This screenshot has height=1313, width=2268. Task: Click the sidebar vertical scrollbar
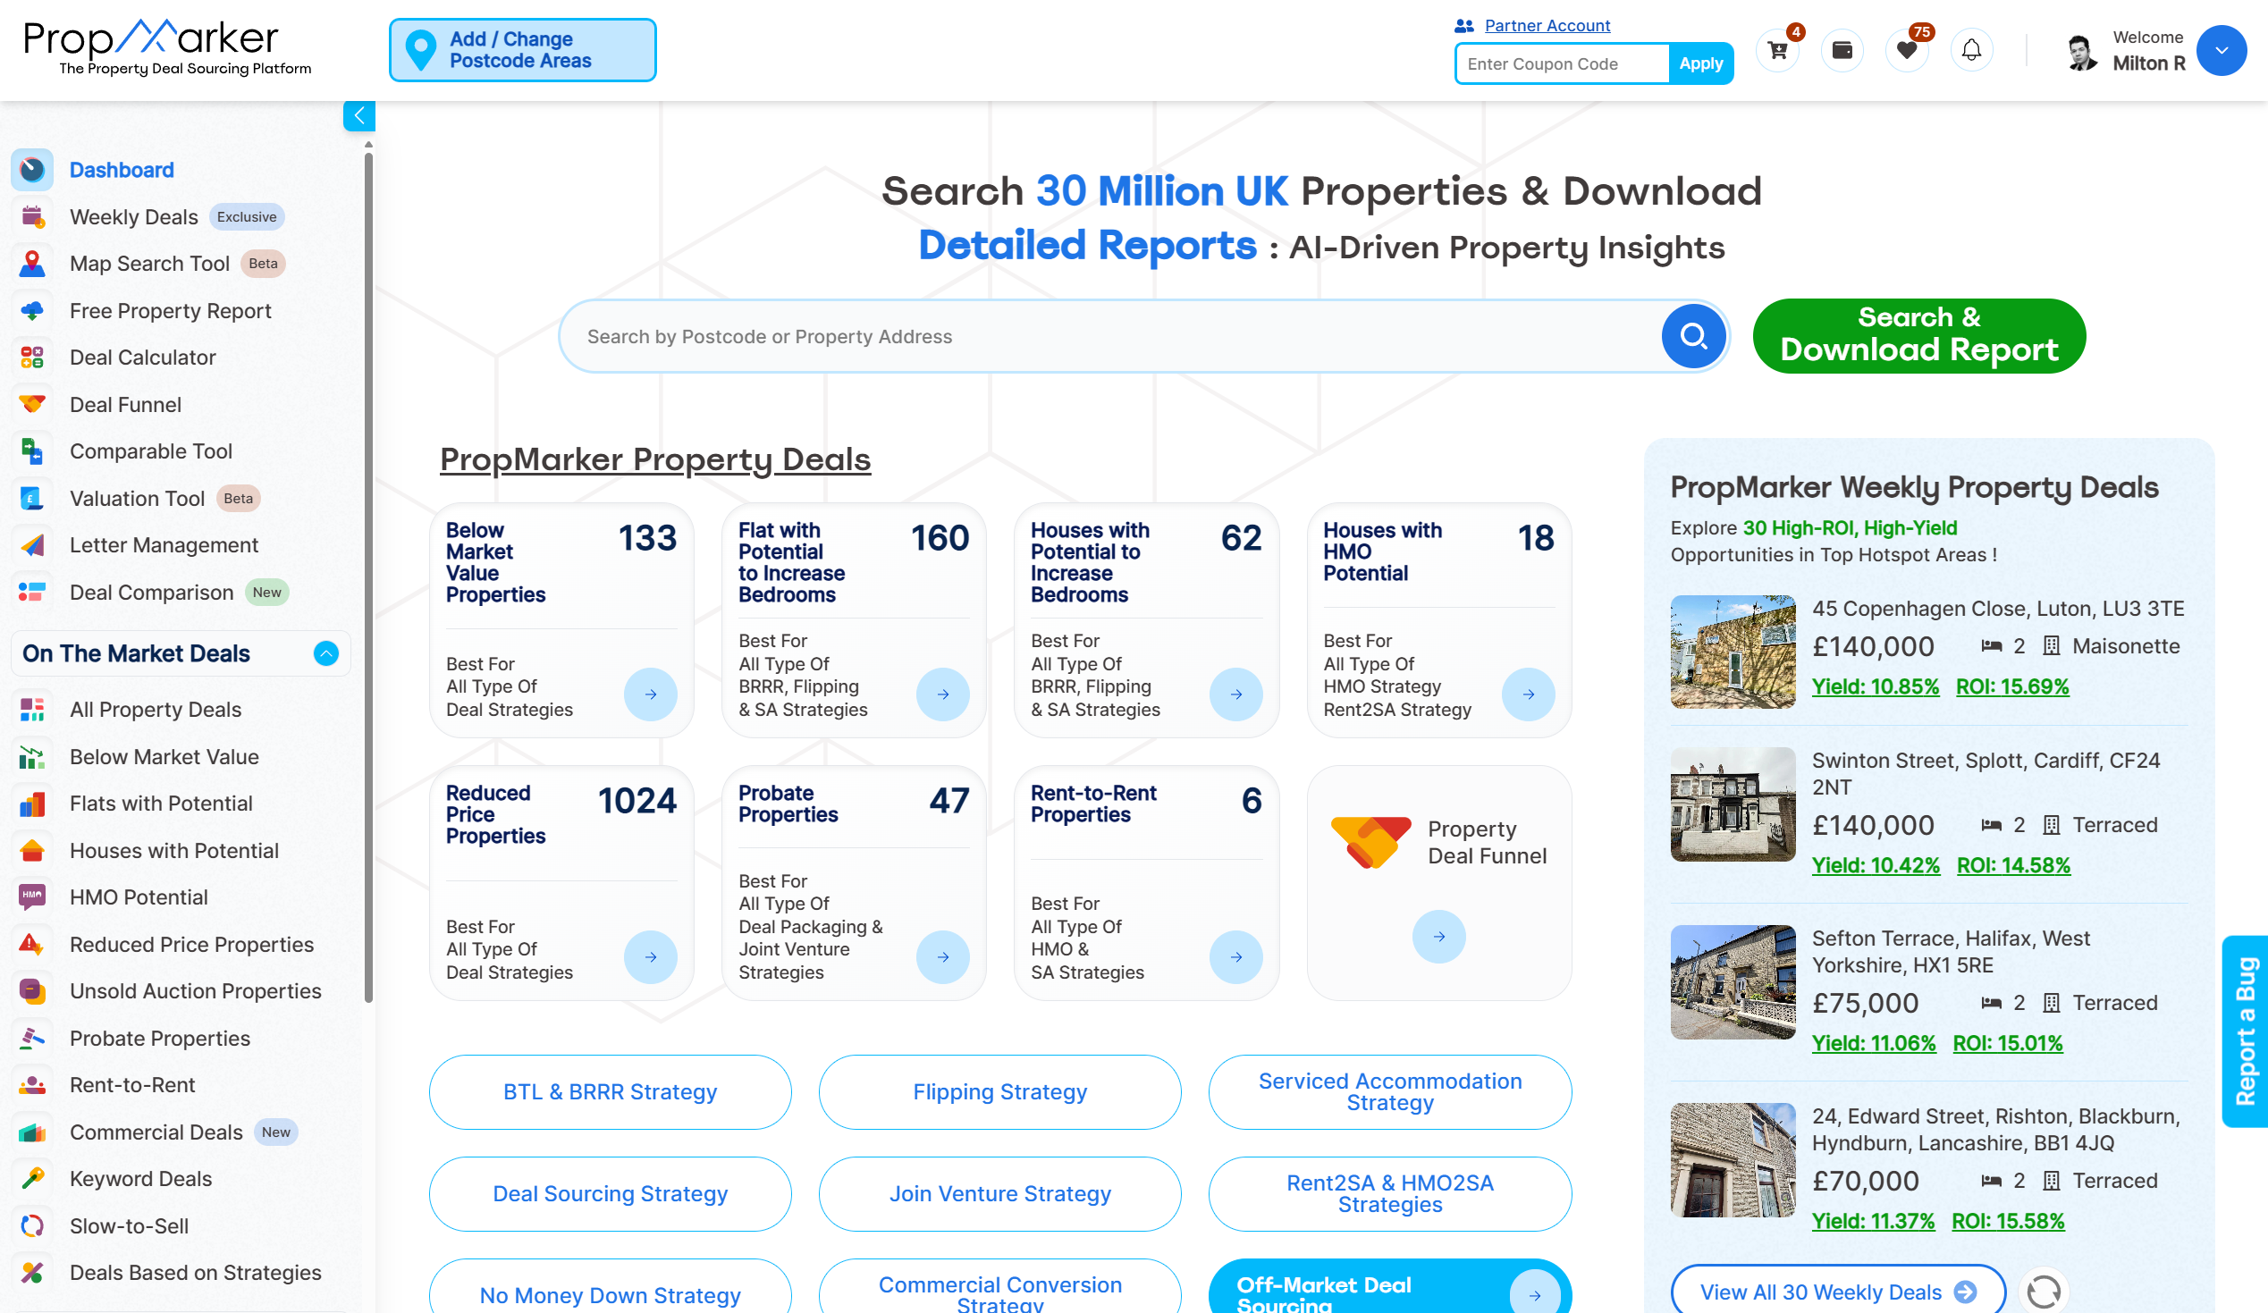pyautogui.click(x=368, y=576)
